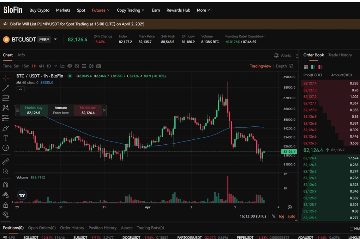Open the Order History tab
This screenshot has width=360, height=239.
click(72, 228)
